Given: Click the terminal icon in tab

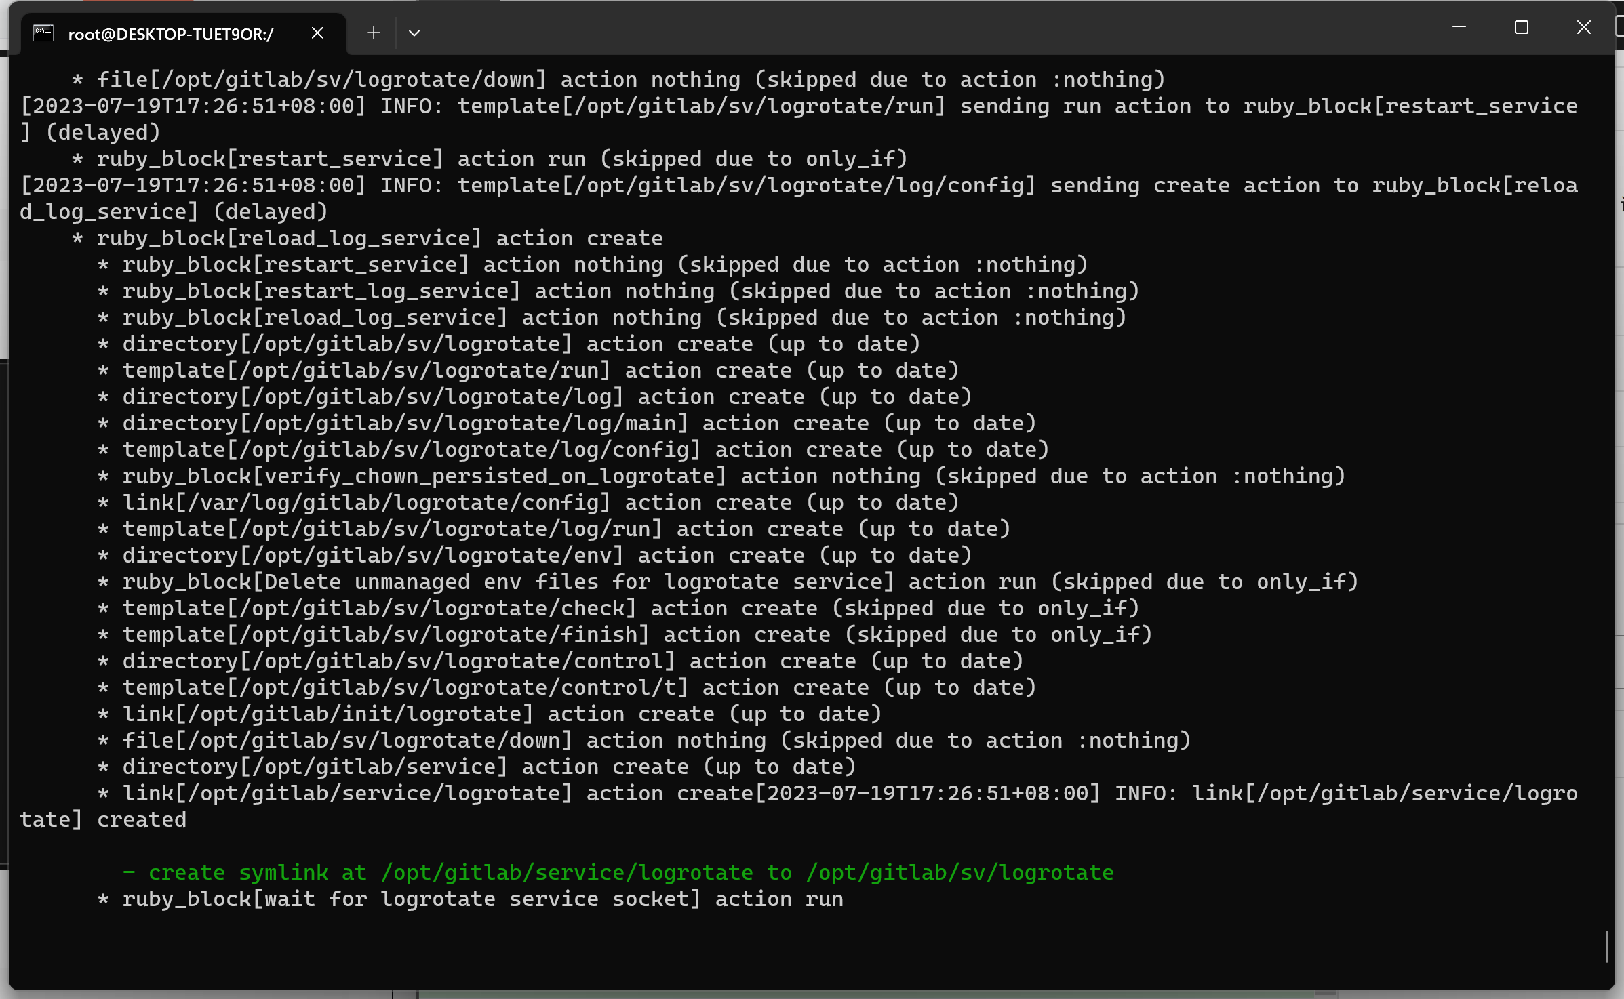Looking at the screenshot, I should [43, 33].
